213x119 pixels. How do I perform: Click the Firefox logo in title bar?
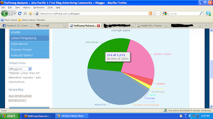[x=2, y=3]
